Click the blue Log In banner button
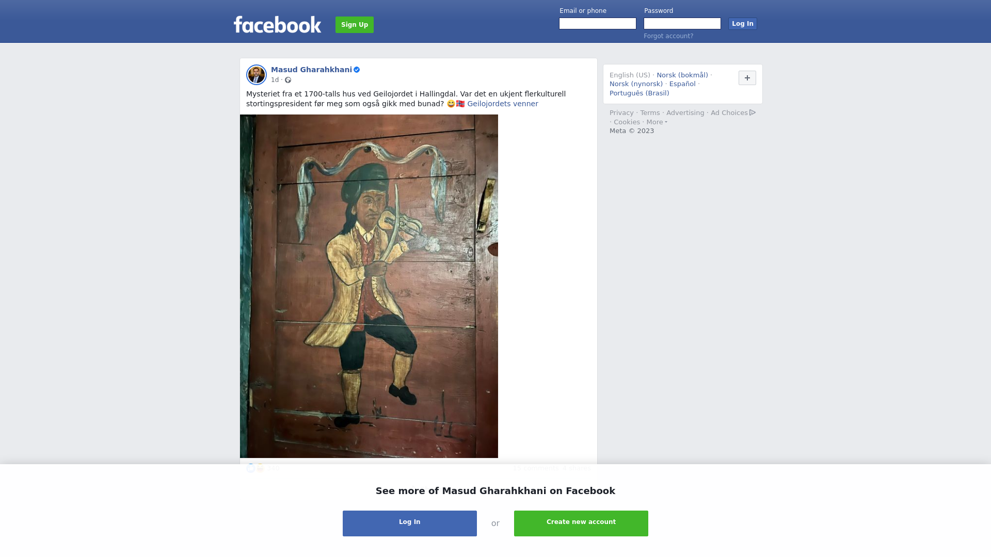 pos(410,523)
